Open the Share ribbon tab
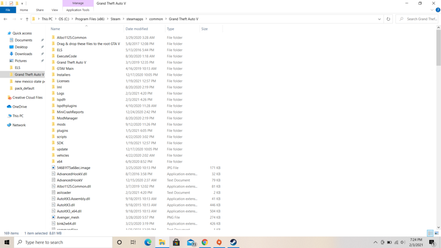Viewport: 441px width, 248px height. coord(40,10)
